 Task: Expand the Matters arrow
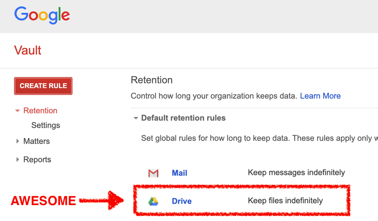tap(17, 141)
